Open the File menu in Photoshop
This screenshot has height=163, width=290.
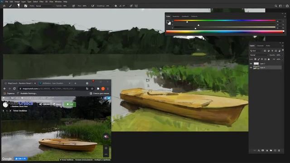pyautogui.click(x=7, y=2)
